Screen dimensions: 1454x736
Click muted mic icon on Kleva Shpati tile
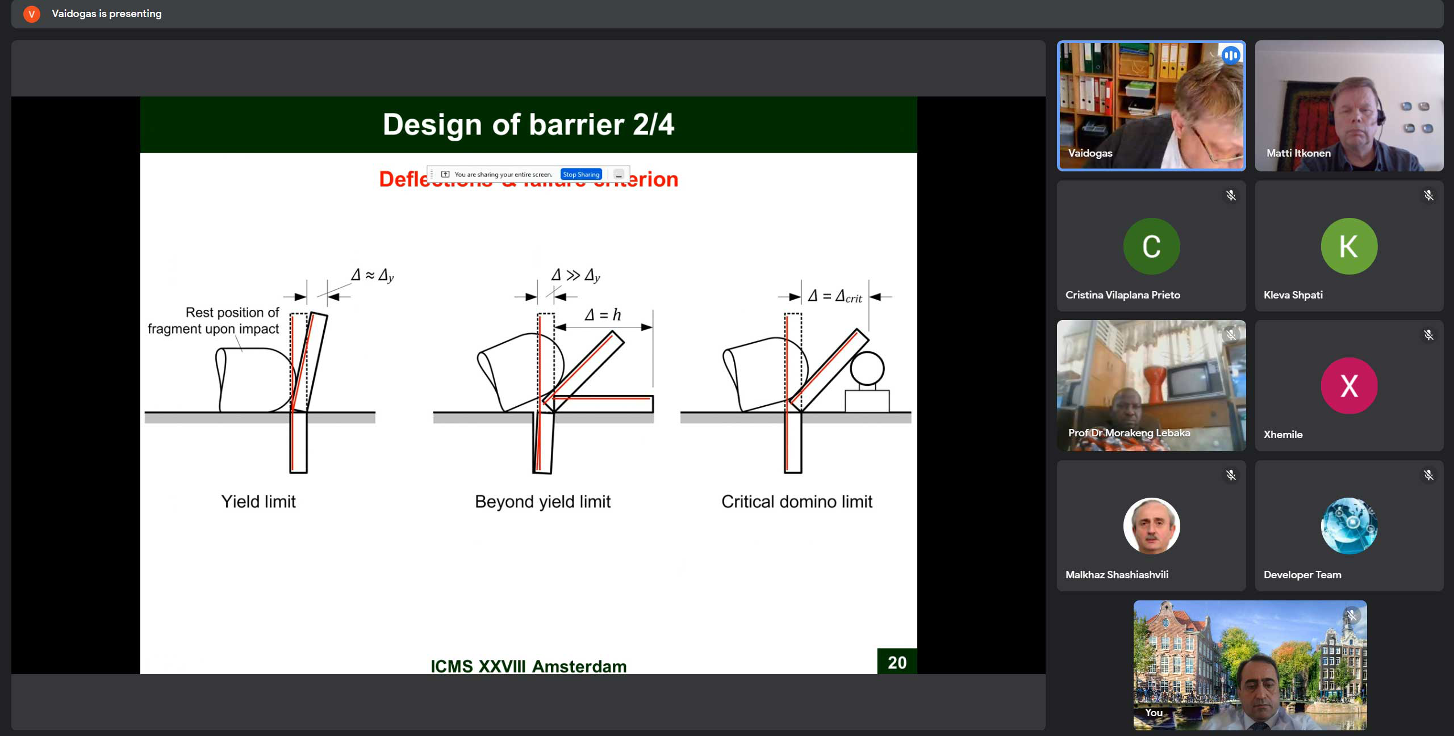(1428, 196)
